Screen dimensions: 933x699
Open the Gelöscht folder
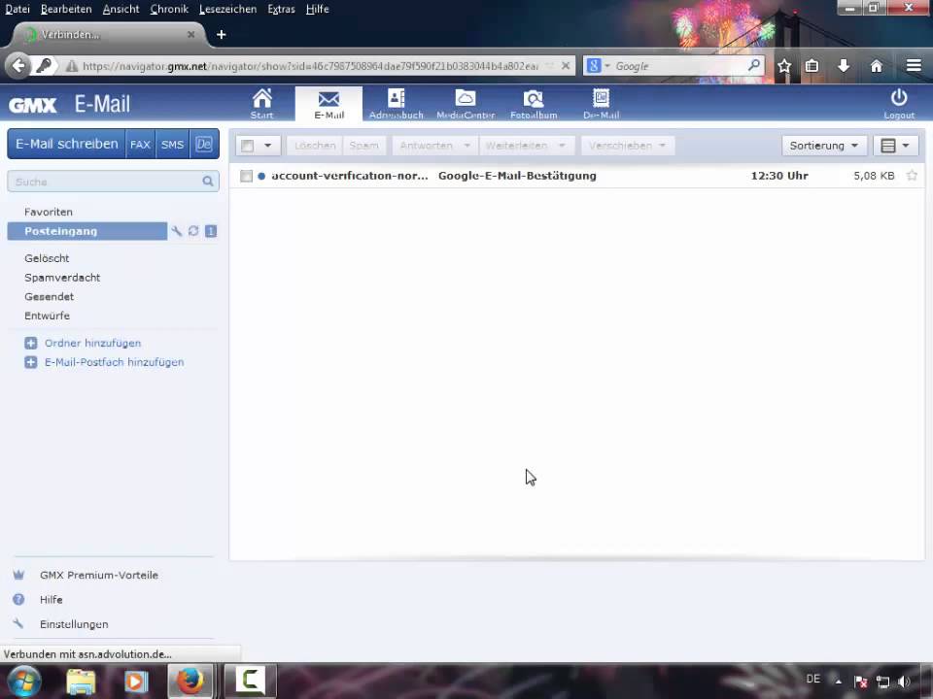click(x=47, y=258)
